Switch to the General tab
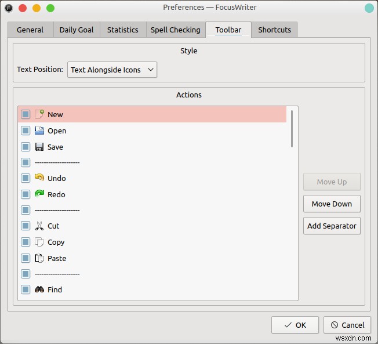This screenshot has height=344, width=378. click(x=30, y=30)
